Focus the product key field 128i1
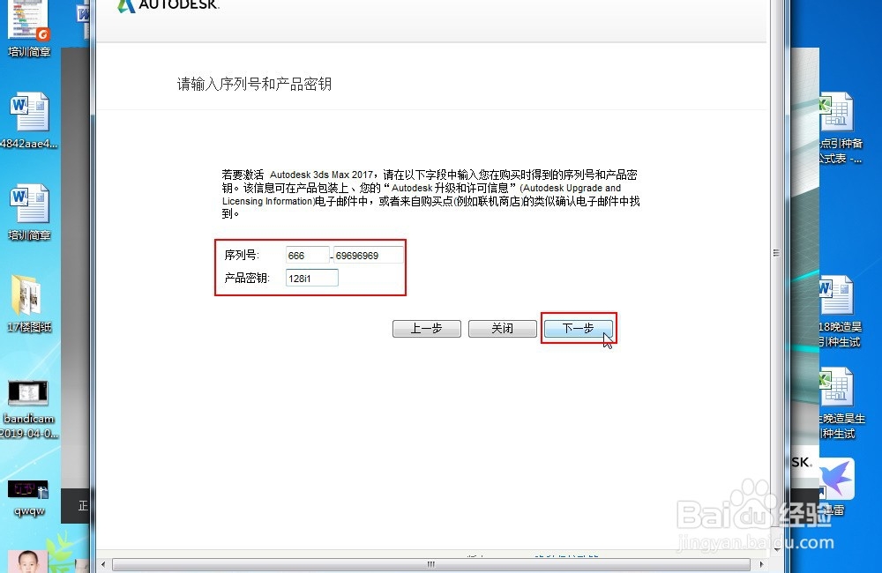The image size is (882, 573). tap(311, 278)
